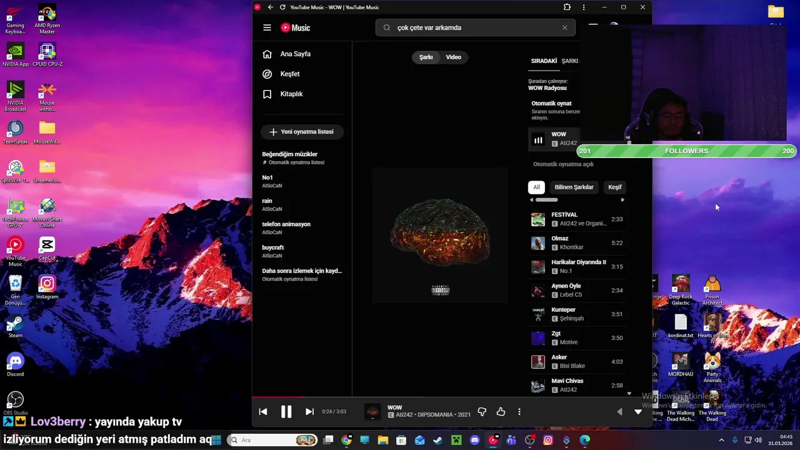
Task: Clear the search box with the X
Action: [x=565, y=27]
